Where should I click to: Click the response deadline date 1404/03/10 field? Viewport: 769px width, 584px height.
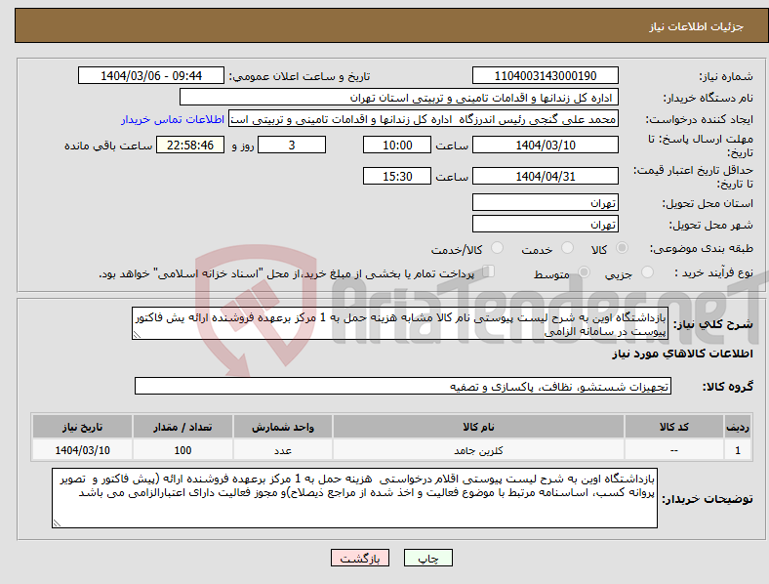click(x=545, y=145)
